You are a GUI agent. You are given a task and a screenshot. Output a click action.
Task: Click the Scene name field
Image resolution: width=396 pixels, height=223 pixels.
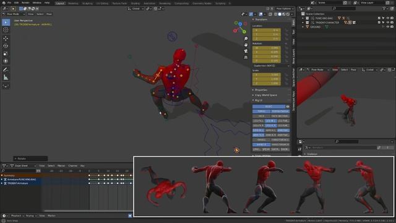coord(330,2)
